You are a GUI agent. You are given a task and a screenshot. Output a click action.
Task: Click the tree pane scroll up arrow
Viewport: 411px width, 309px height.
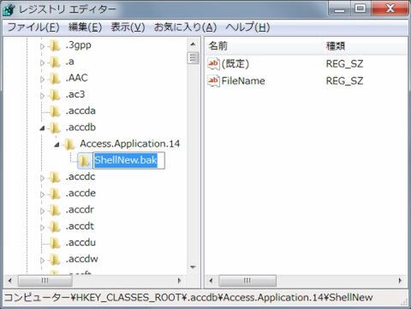193,45
